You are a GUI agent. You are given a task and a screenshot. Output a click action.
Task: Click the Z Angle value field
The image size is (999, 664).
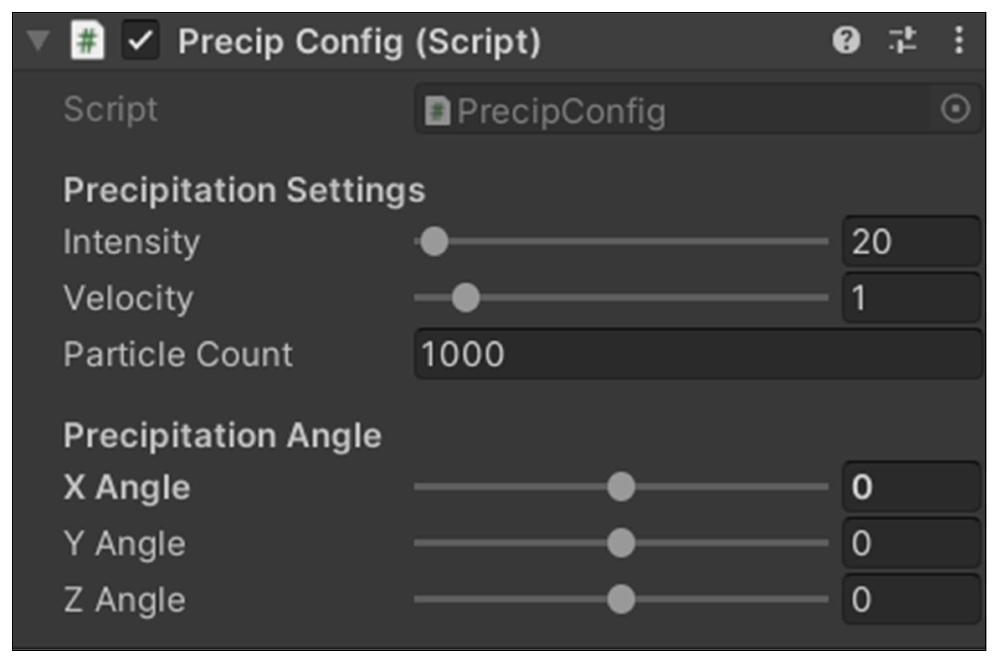click(x=911, y=599)
